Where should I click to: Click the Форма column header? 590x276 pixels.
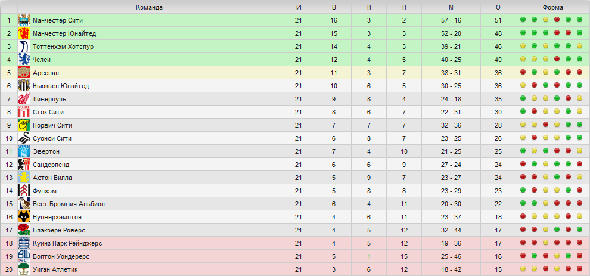click(552, 7)
